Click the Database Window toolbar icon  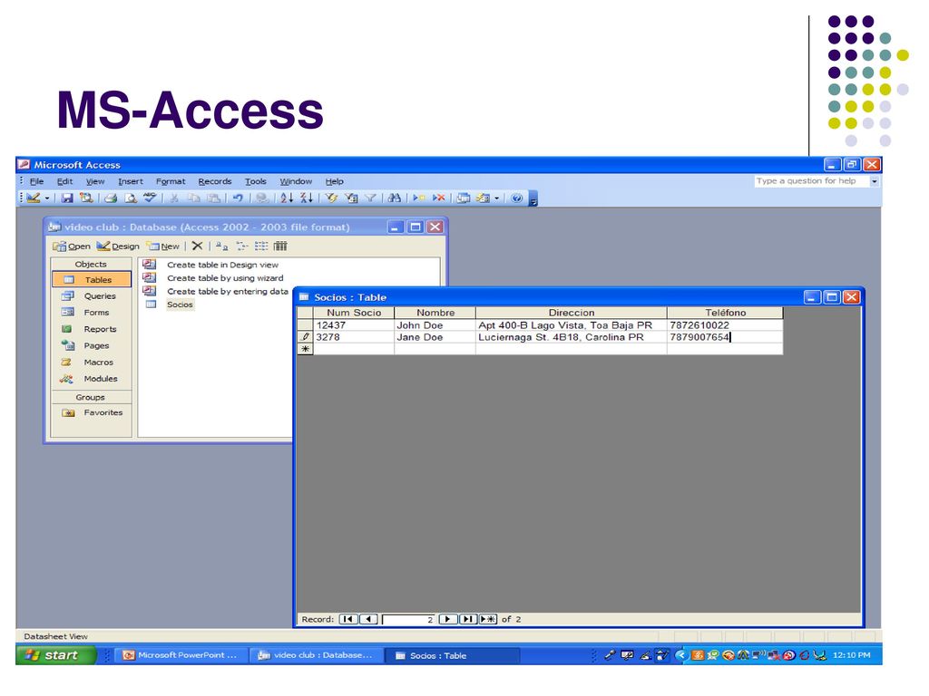click(464, 198)
